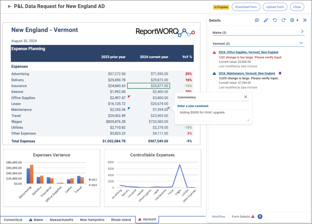Image resolution: width=312 pixels, height=224 pixels.
Task: Select the 2024 Insurance value cell
Action: [x=148, y=86]
